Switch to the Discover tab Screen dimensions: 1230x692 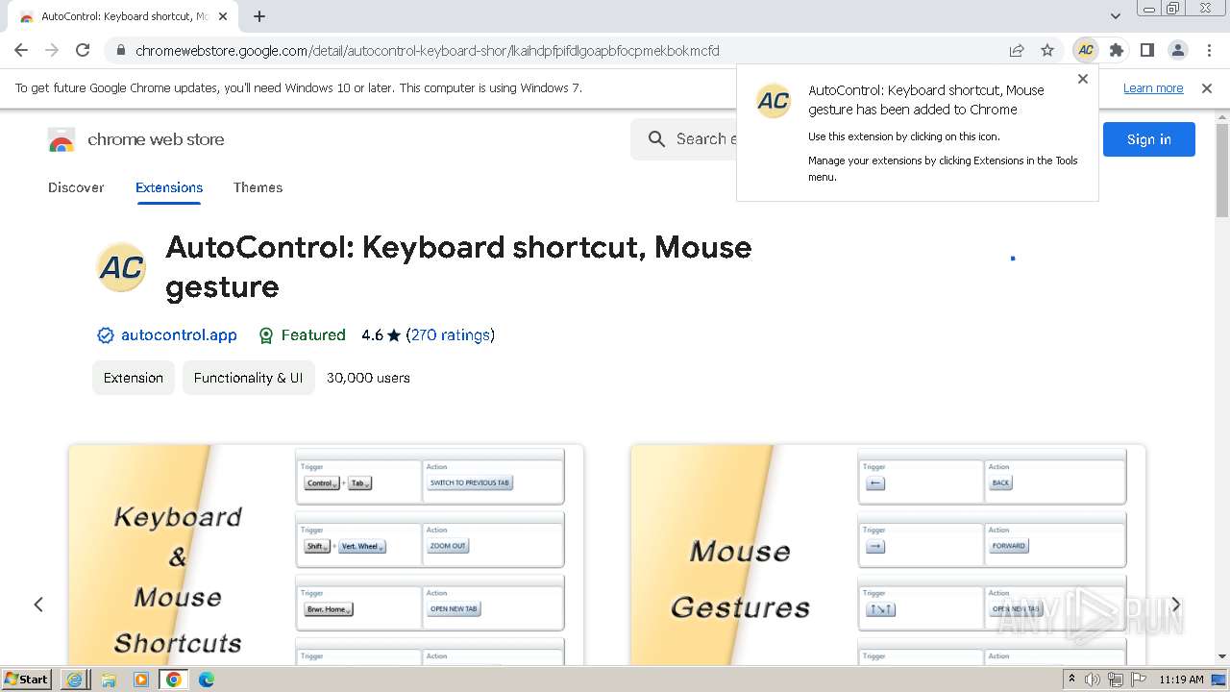[x=76, y=187]
